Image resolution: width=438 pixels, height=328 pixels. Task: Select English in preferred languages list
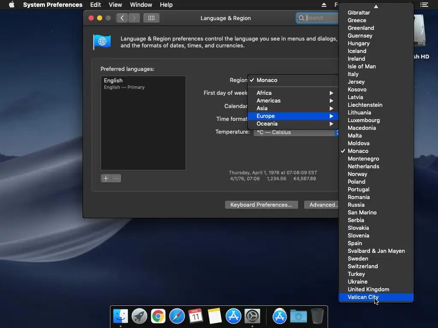click(143, 83)
